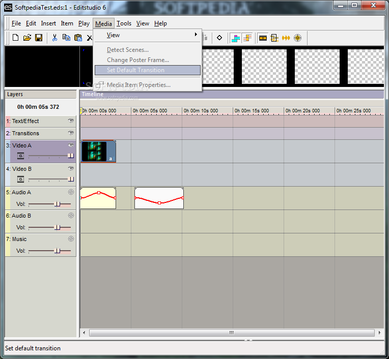Expand the View submenu in Media menu
The height and width of the screenshot is (359, 389).
pyautogui.click(x=147, y=35)
